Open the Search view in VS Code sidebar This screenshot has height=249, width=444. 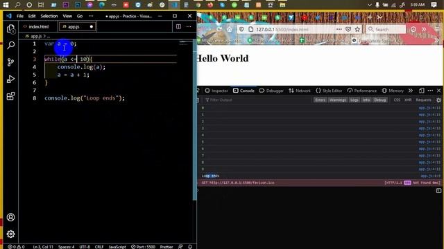pyautogui.click(x=11, y=45)
